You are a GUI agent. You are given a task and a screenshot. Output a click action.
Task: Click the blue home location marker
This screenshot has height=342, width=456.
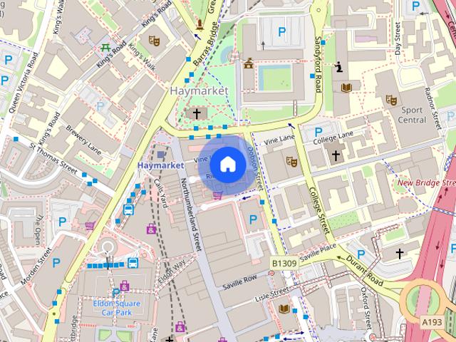coord(228,165)
